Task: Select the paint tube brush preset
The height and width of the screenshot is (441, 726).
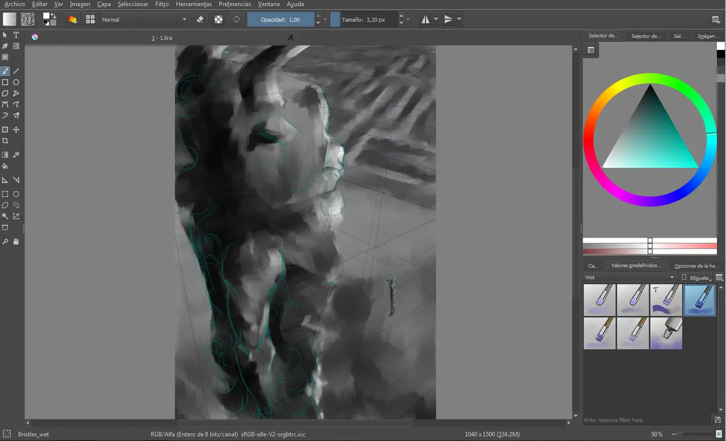Action: (x=666, y=333)
